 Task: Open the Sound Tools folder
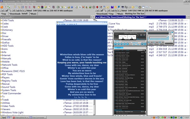click(9, 87)
